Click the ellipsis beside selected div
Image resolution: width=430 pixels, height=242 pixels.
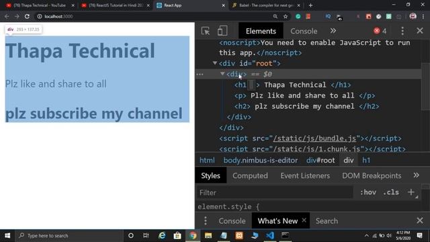pyautogui.click(x=200, y=74)
